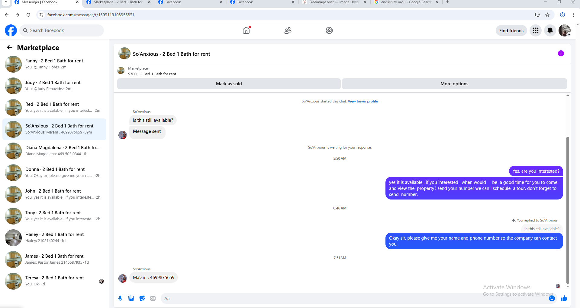
Task: Close the english to urdu tab
Action: tap(437, 2)
